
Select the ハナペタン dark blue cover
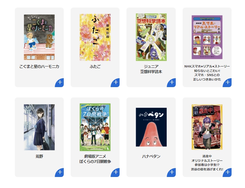point(151,127)
